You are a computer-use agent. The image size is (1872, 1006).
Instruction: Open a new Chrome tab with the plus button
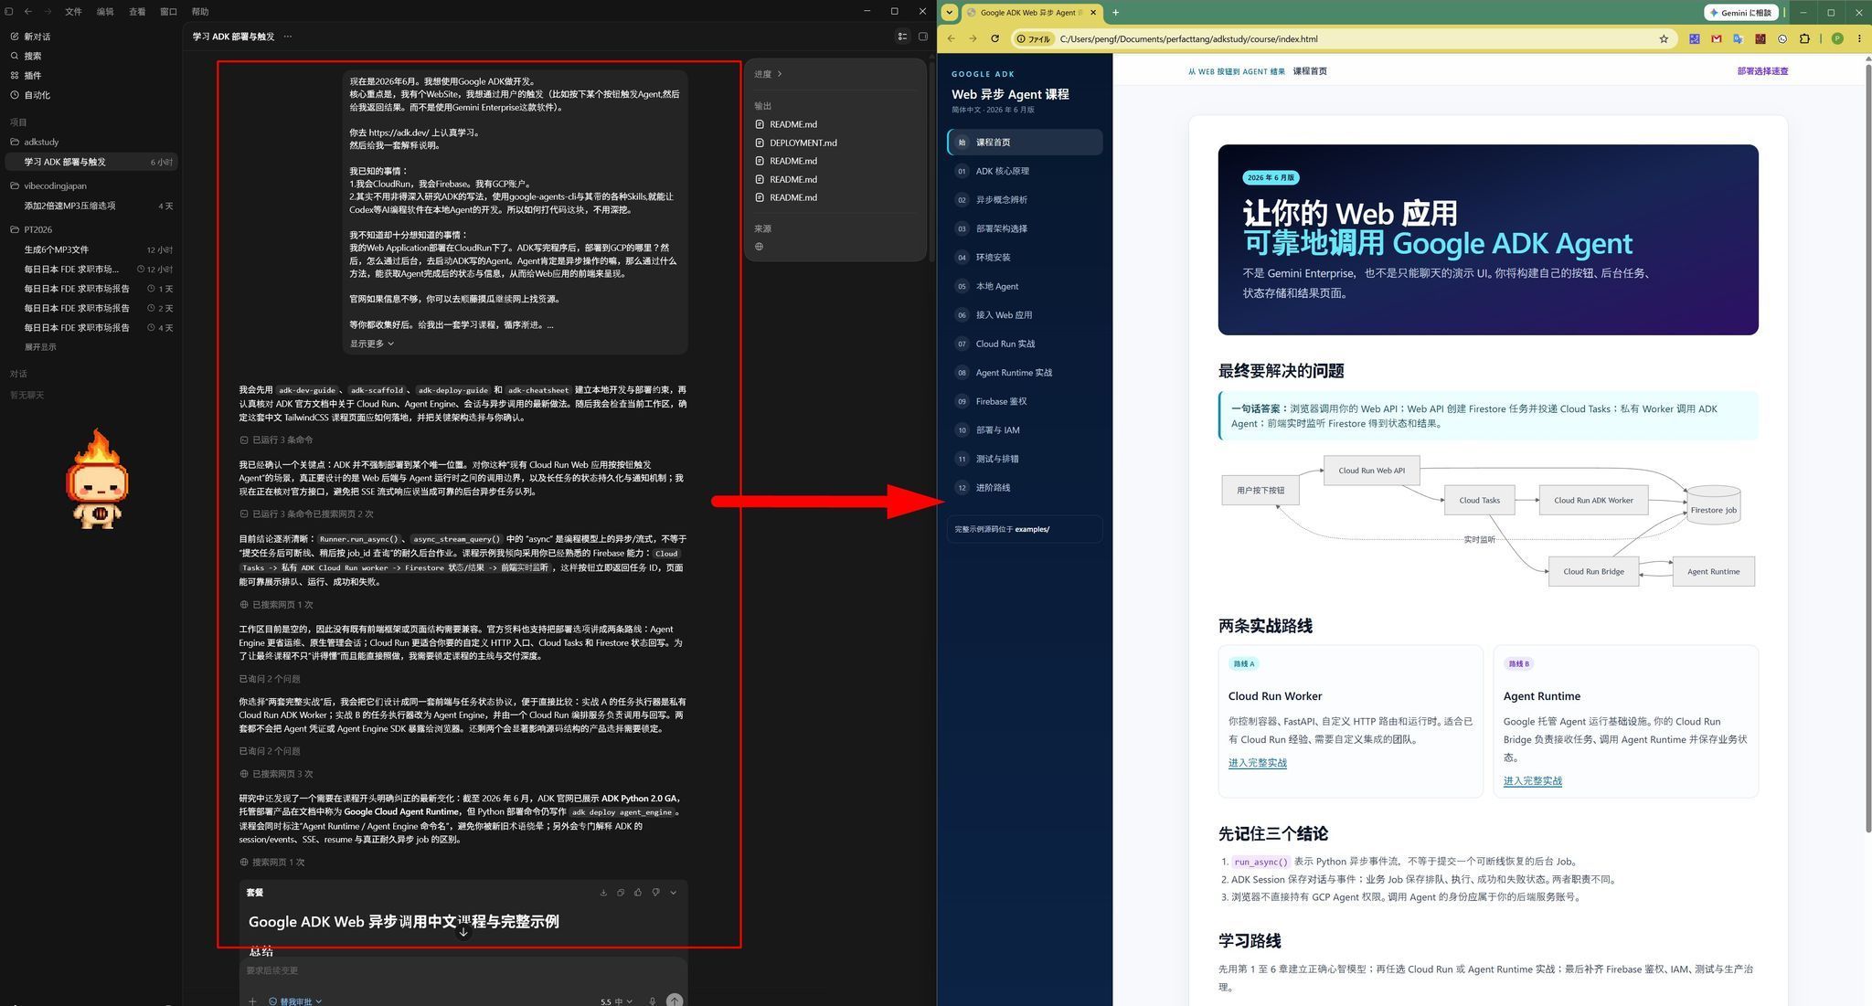(1115, 13)
